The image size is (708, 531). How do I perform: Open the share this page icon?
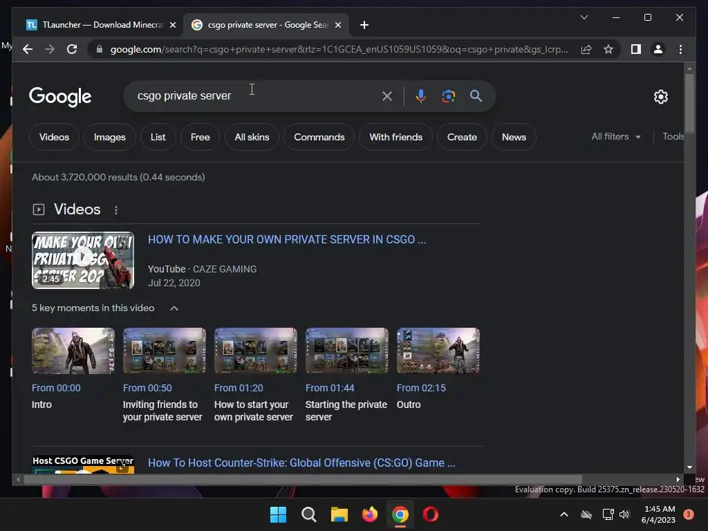(x=586, y=49)
